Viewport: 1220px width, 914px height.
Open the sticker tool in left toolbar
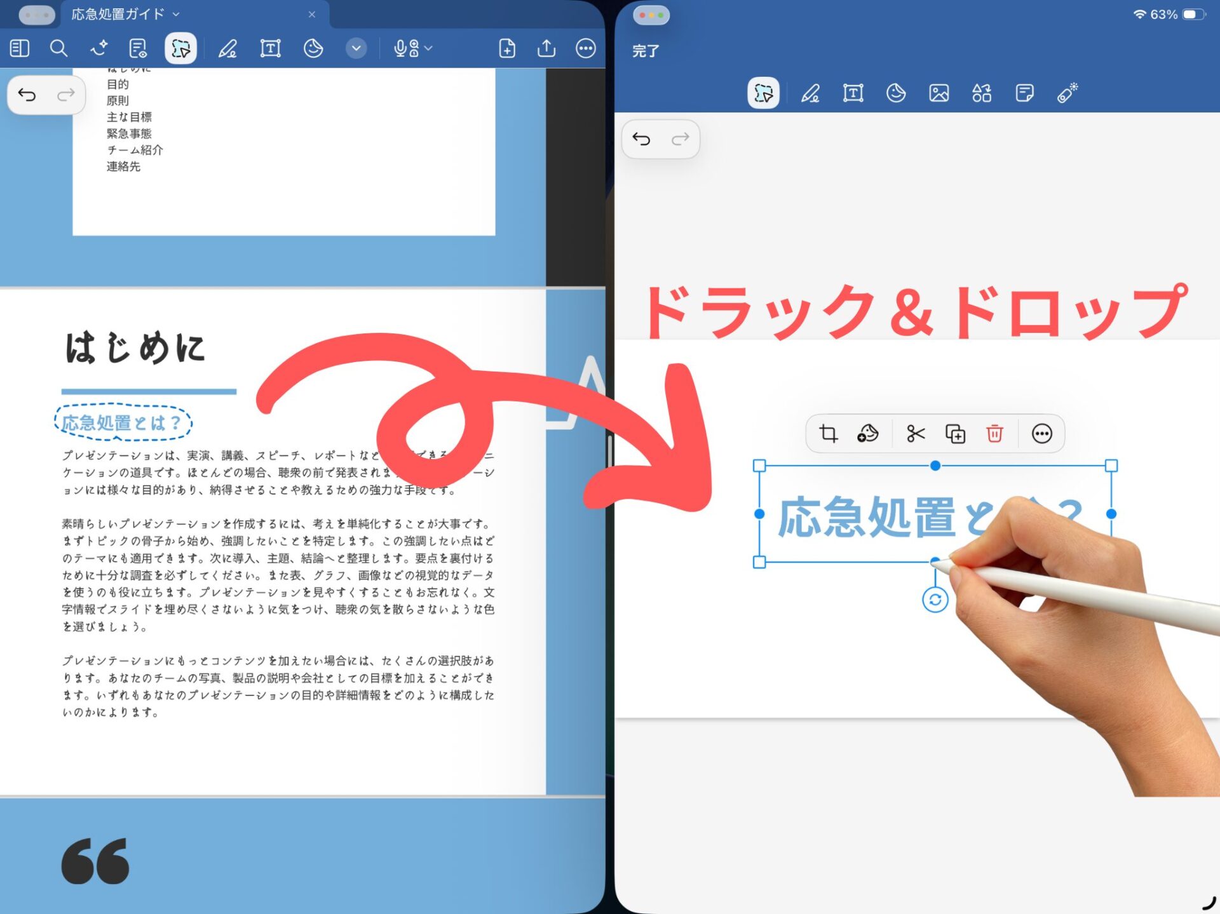(x=313, y=48)
